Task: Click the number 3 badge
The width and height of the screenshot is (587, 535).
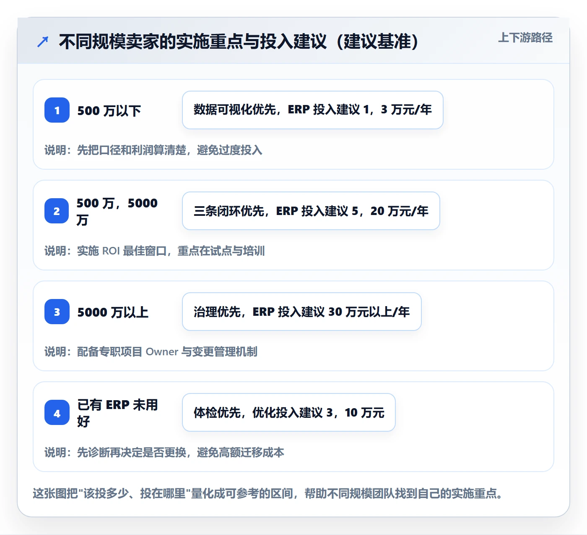Action: [57, 312]
